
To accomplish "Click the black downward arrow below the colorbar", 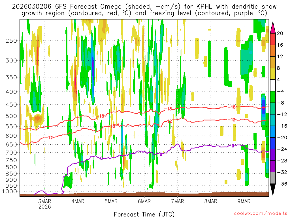I will pyautogui.click(x=273, y=190).
